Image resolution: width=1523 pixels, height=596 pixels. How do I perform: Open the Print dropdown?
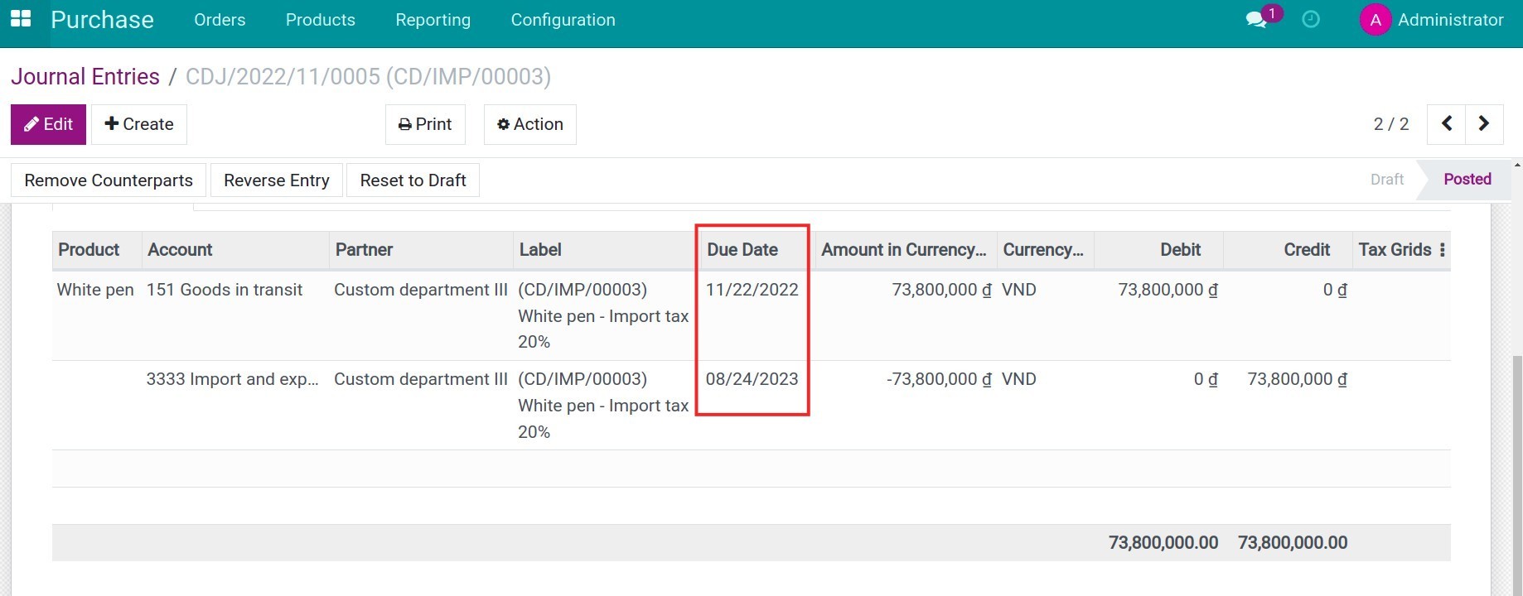[x=425, y=124]
